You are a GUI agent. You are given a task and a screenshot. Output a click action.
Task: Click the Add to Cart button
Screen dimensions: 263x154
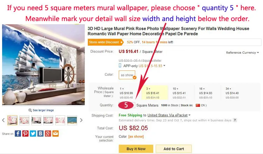pos(174,149)
